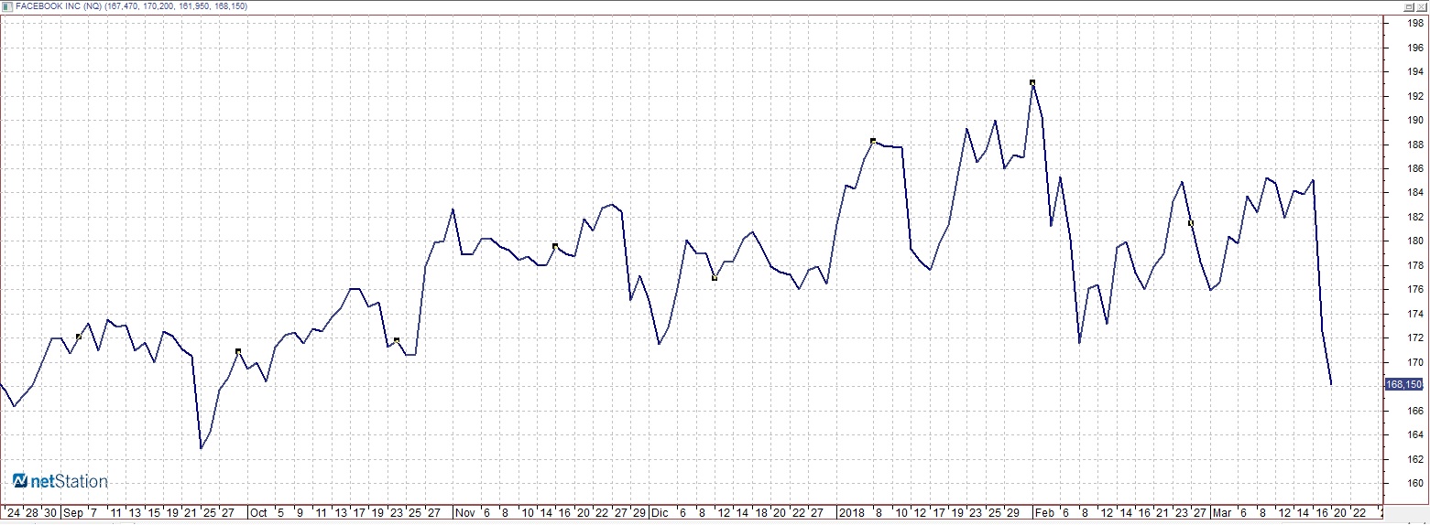Maximize the Facebook Inc chart window
Viewport: 1430px width, 525px height.
point(1410,6)
